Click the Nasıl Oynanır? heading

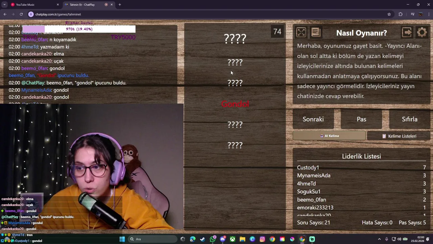coord(361,33)
